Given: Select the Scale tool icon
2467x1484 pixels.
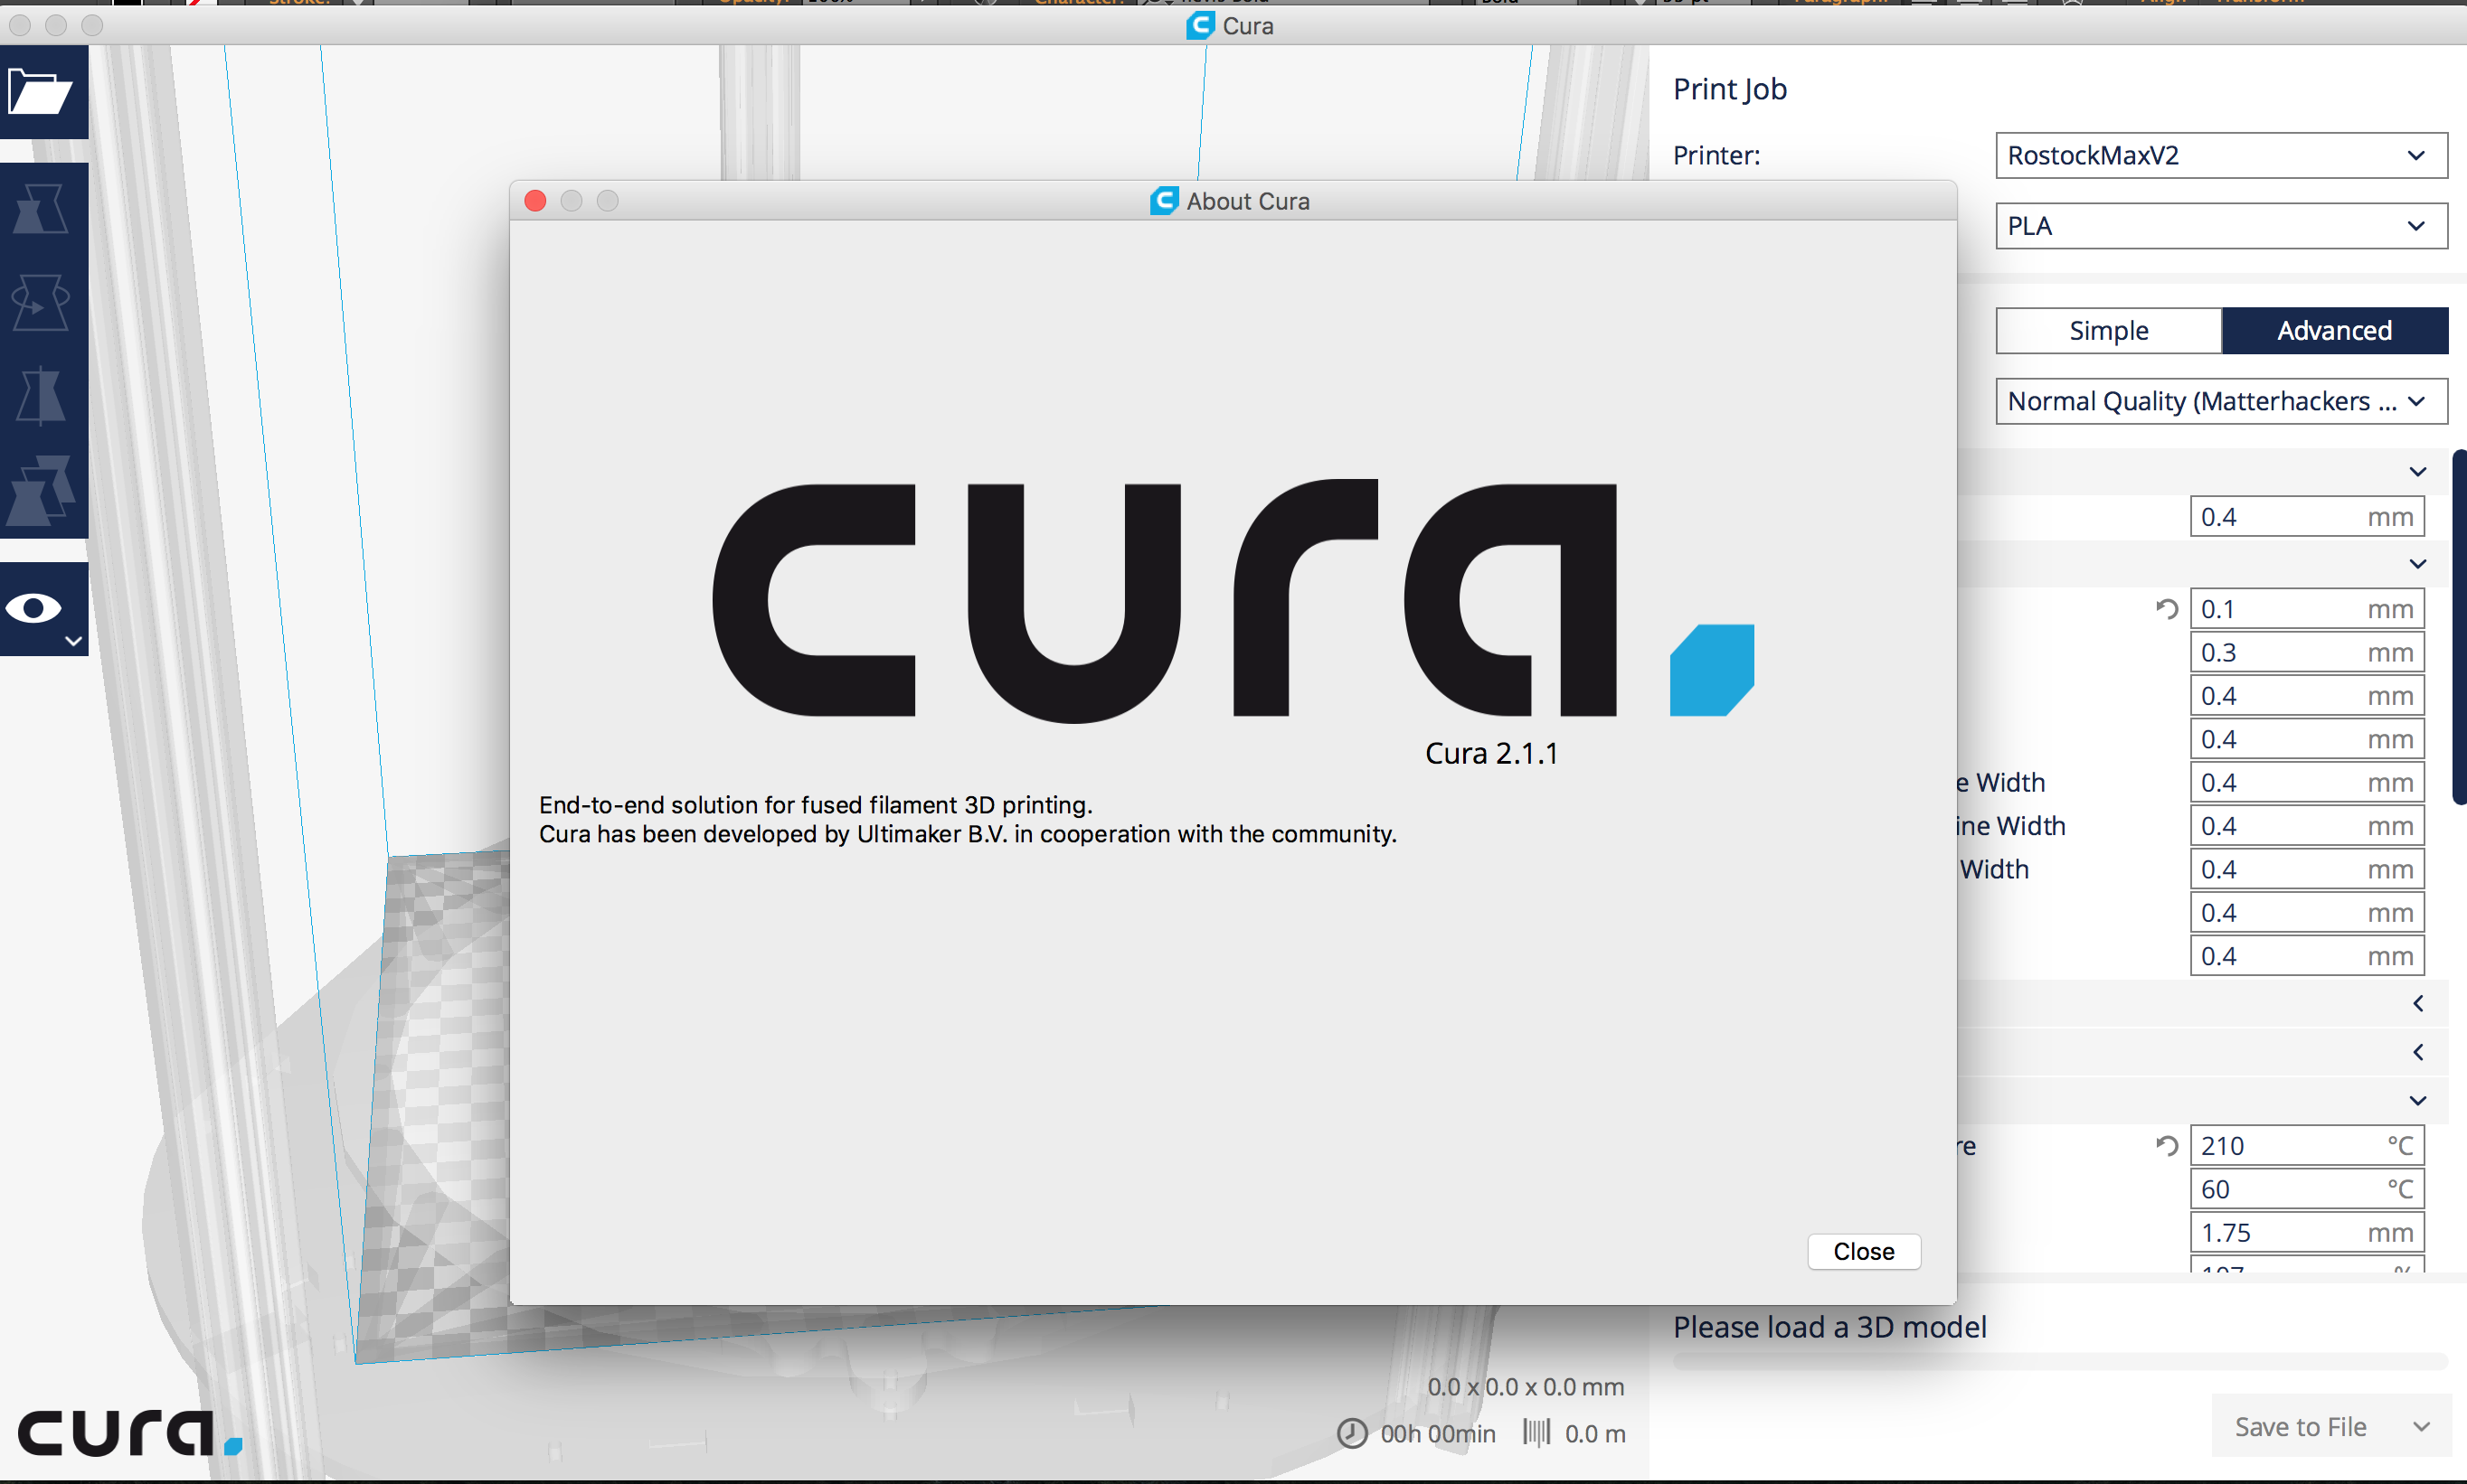Looking at the screenshot, I should (x=40, y=209).
